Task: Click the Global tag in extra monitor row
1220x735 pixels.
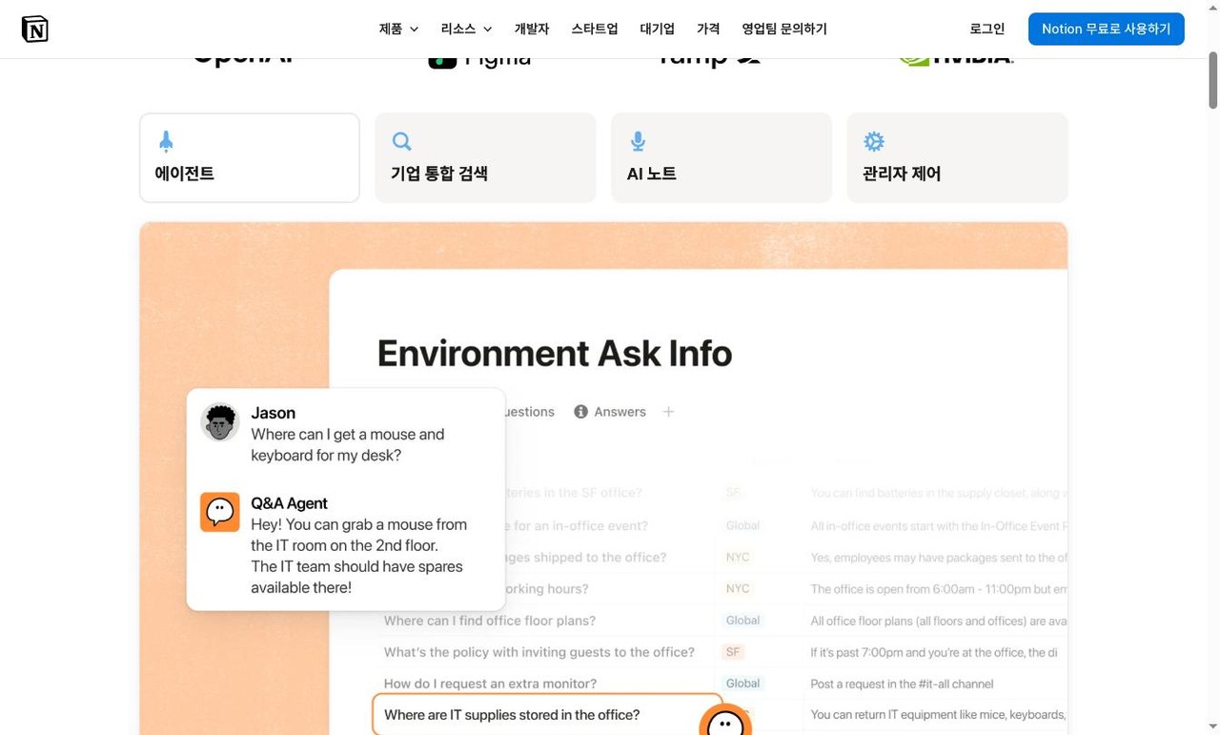Action: (x=742, y=684)
